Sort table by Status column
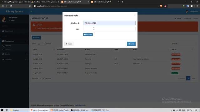 (x=182, y=49)
